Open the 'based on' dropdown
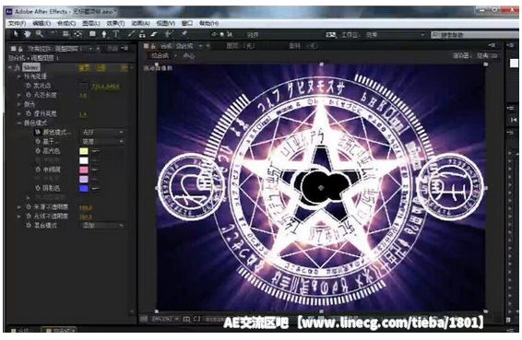Screen dimensions: 522x340 (x=102, y=142)
